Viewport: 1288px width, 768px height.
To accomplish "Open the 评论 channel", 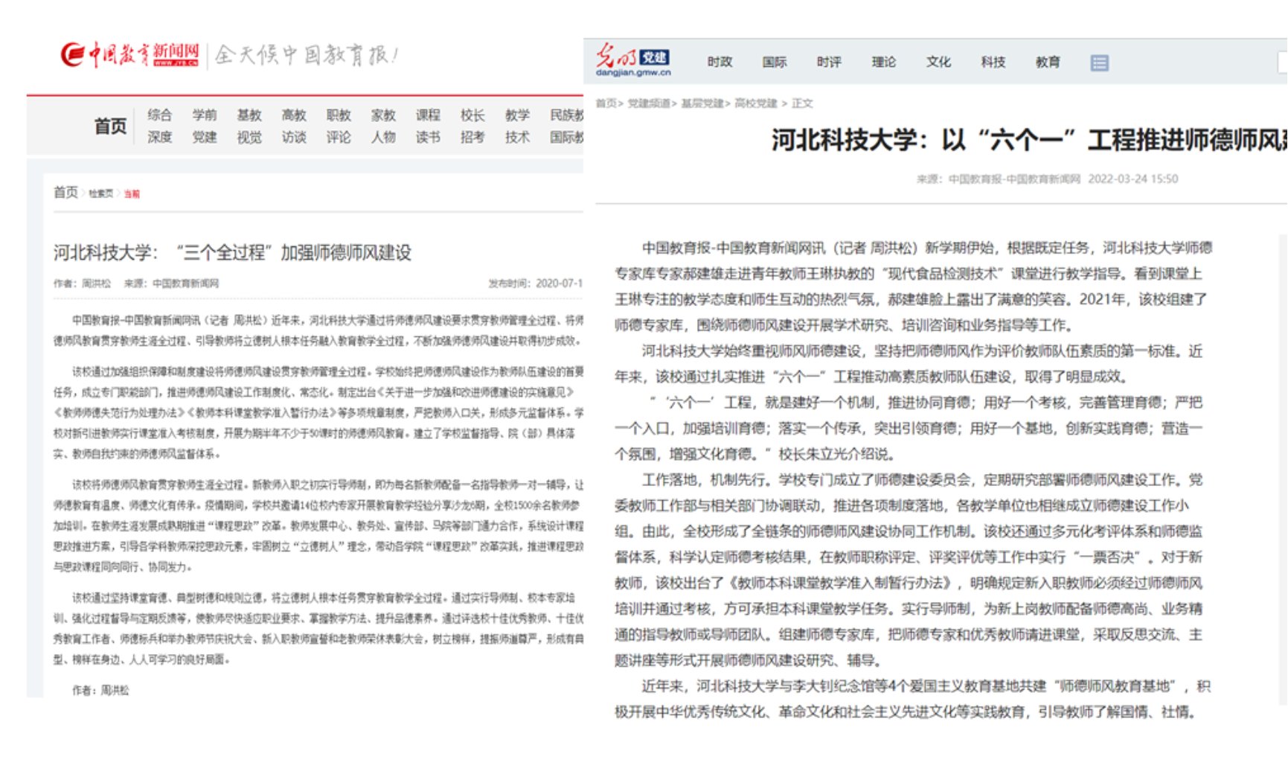I will (x=339, y=137).
